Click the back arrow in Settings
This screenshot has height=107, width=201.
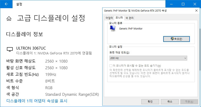pos(6,4)
